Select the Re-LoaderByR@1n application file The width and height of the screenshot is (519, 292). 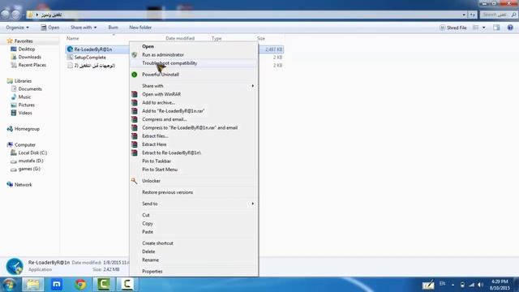[x=93, y=49]
